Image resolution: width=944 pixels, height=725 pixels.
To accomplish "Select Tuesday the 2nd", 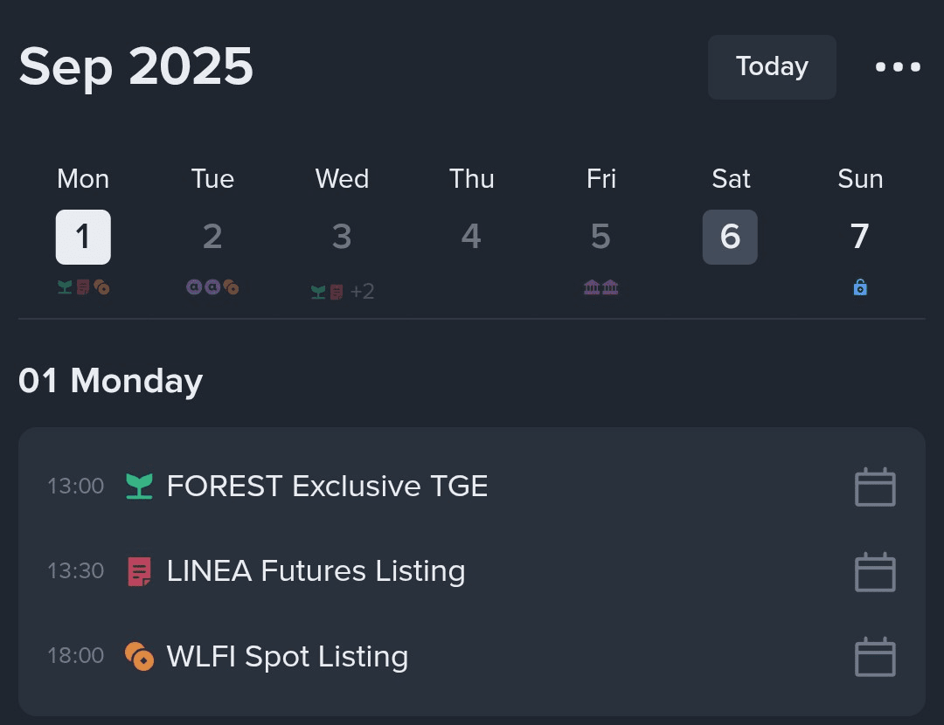I will click(x=212, y=237).
